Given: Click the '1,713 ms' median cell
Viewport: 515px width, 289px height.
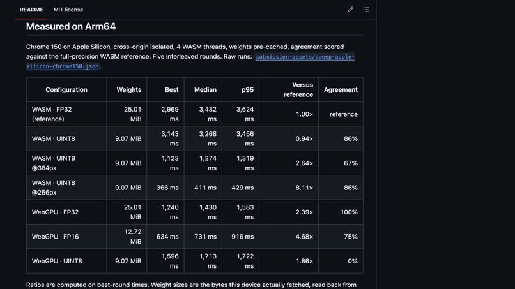Looking at the screenshot, I should [203, 261].
